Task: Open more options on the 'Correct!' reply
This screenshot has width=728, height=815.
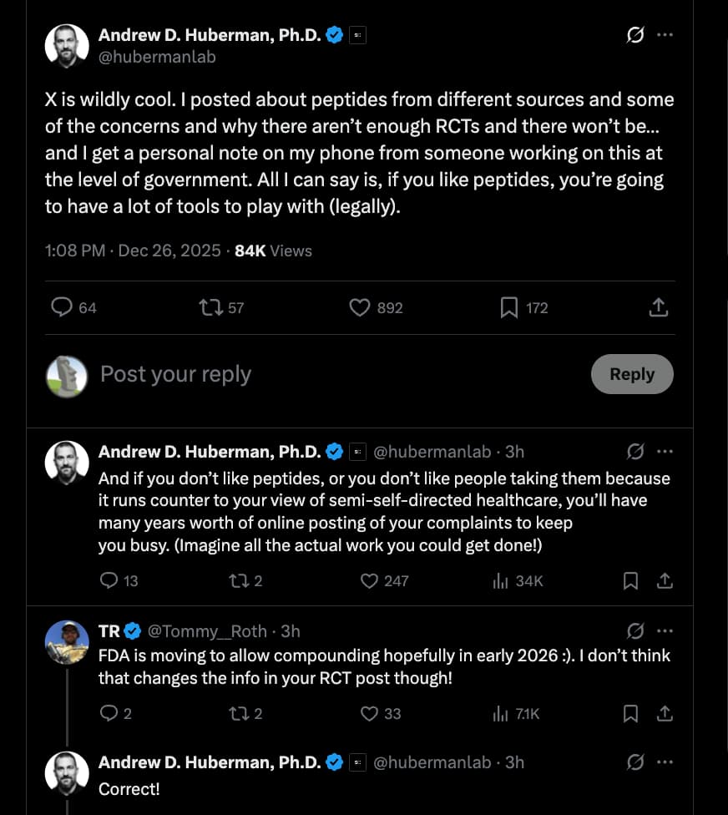Action: coord(665,762)
